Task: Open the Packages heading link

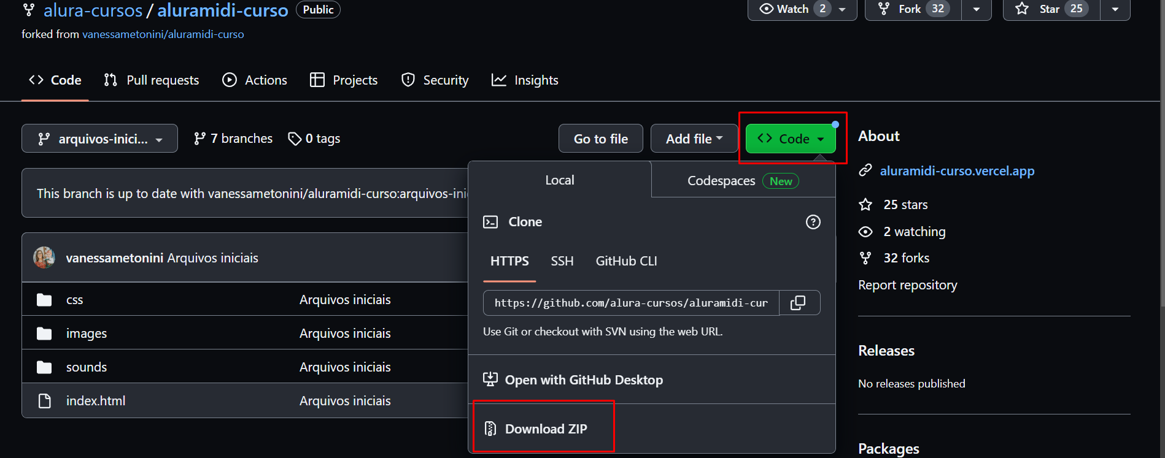Action: (889, 448)
